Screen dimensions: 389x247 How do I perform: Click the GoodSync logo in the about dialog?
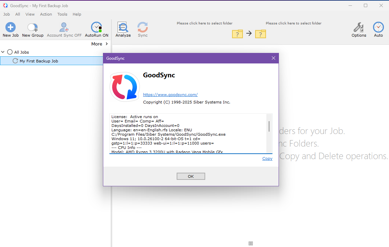(125, 87)
